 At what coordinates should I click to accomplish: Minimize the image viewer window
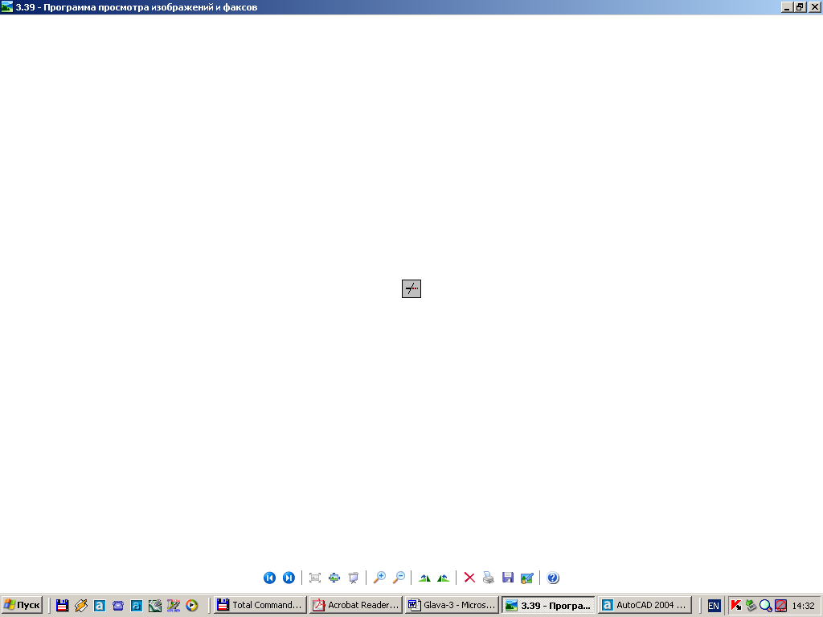coord(787,6)
